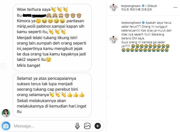Open the header profile picture of leejeonghoon
180x132 pixels.
click(x=114, y=8)
